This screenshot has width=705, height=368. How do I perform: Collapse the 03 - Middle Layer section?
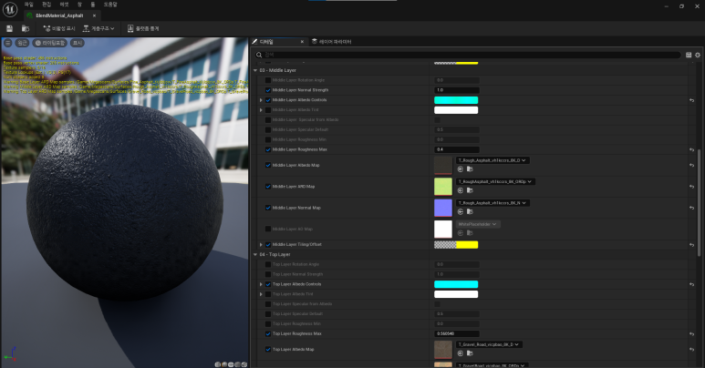[x=255, y=70]
